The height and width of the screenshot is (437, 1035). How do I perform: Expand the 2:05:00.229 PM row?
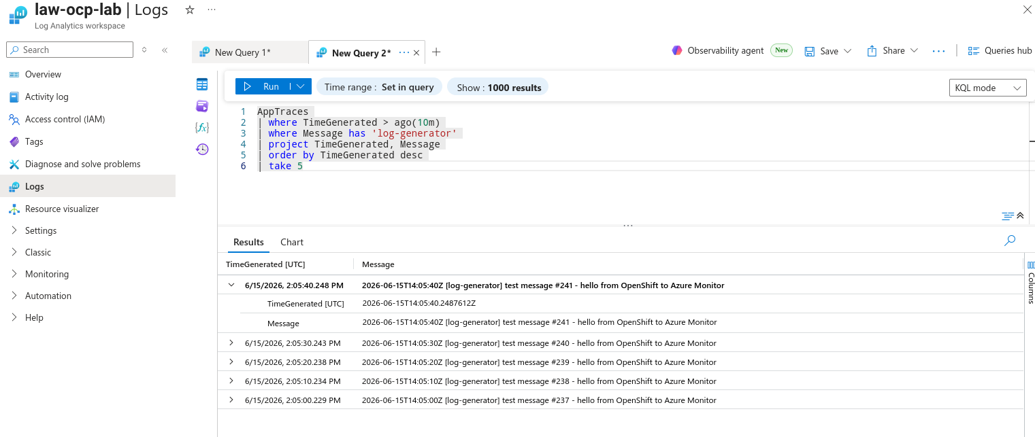[x=231, y=400]
